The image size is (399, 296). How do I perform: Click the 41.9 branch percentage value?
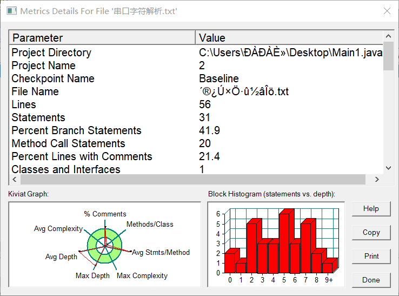point(209,130)
